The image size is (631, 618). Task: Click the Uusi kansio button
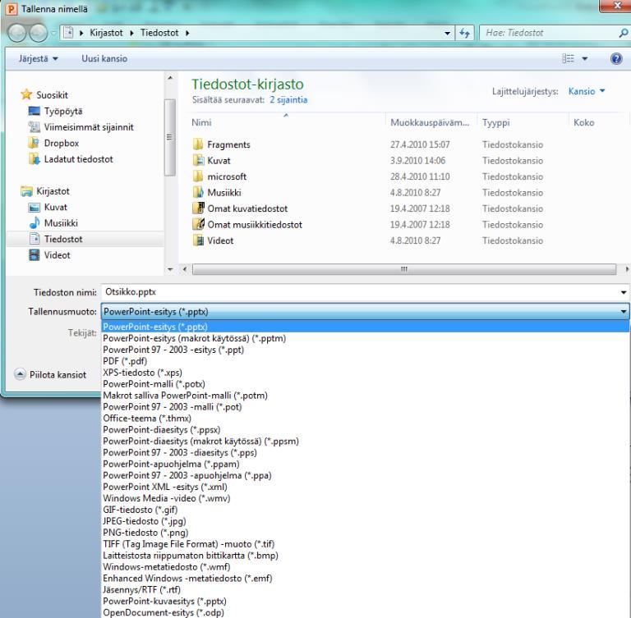point(104,59)
